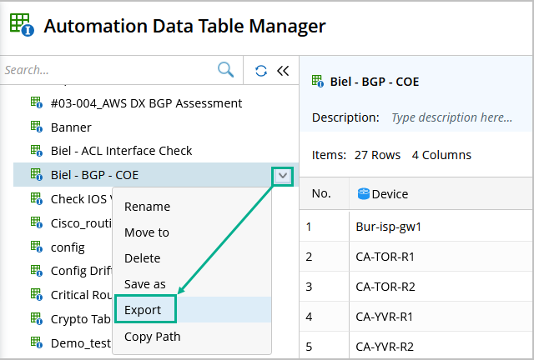The width and height of the screenshot is (534, 360).
Task: Open #03-004_AWS DX BGP Assessment table
Action: click(x=146, y=103)
